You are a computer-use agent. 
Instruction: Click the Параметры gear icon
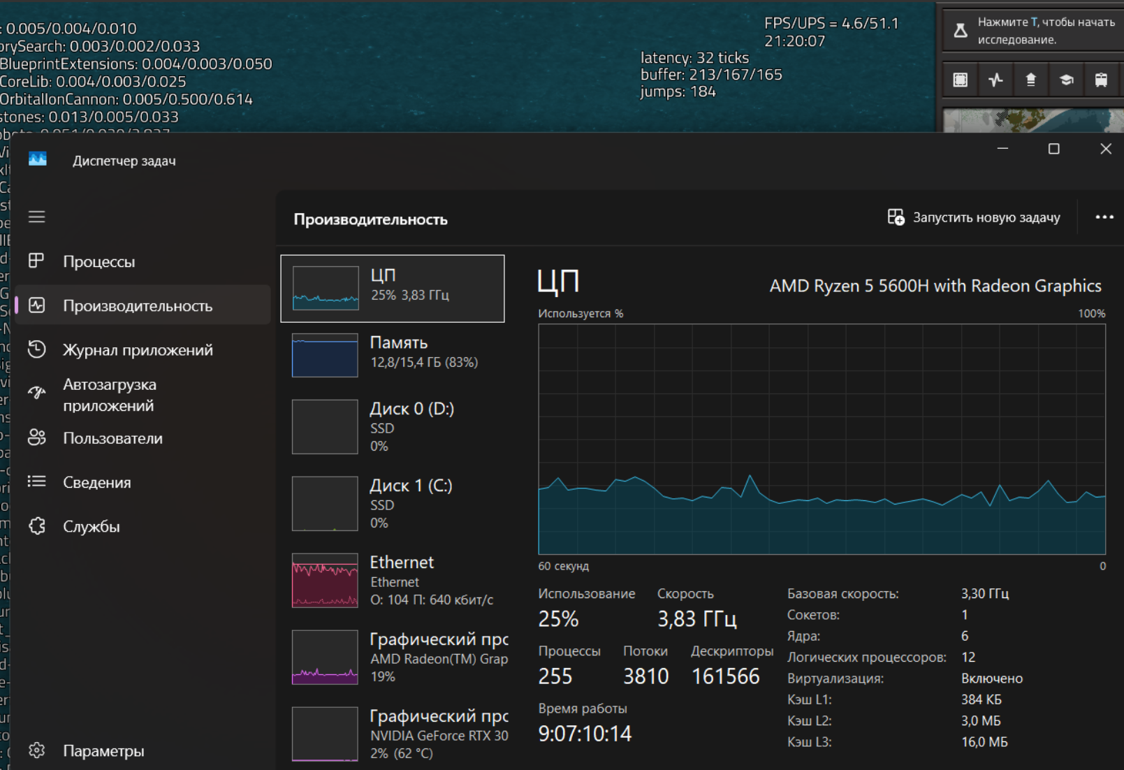tap(36, 750)
